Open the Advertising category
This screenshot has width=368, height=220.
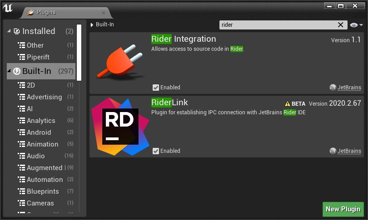(41, 97)
